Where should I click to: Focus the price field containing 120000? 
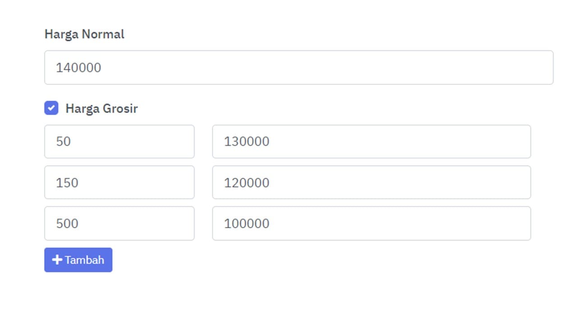click(371, 182)
